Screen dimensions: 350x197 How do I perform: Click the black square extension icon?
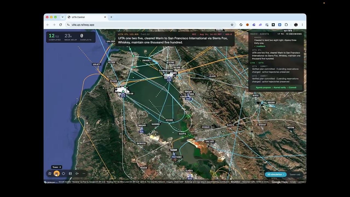point(273,25)
